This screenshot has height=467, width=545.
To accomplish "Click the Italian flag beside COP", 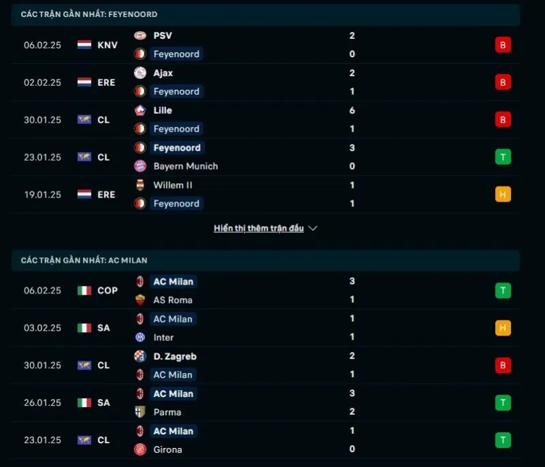I will coord(83,291).
